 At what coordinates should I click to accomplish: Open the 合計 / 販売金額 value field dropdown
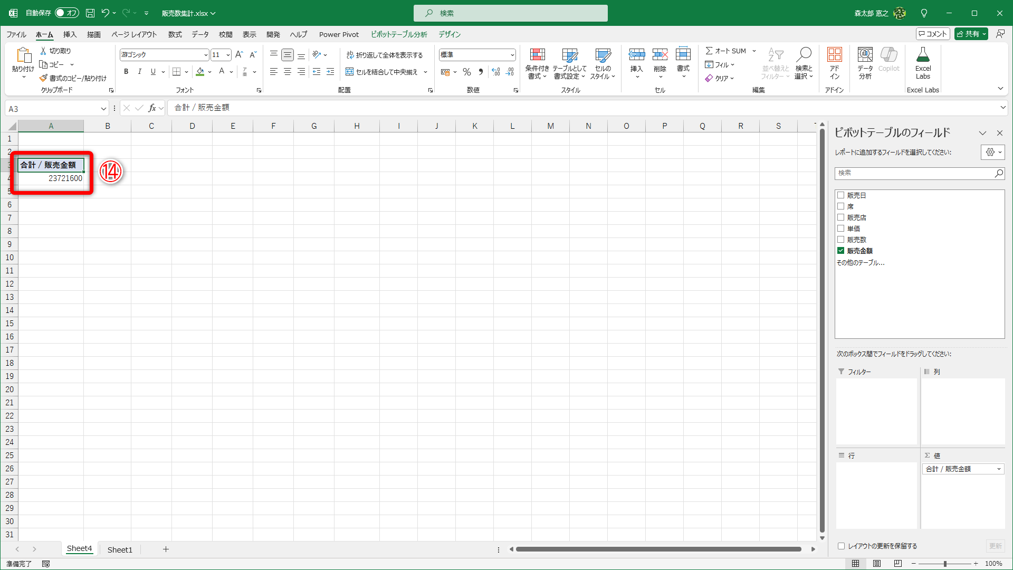(x=999, y=469)
